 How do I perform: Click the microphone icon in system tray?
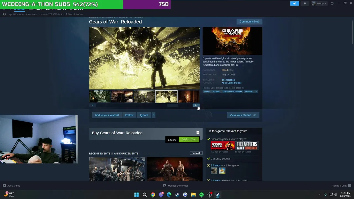click(326, 195)
